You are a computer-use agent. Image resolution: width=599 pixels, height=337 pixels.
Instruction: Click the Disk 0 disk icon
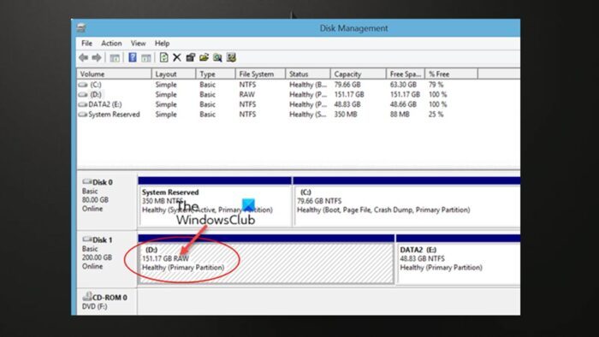(x=87, y=181)
